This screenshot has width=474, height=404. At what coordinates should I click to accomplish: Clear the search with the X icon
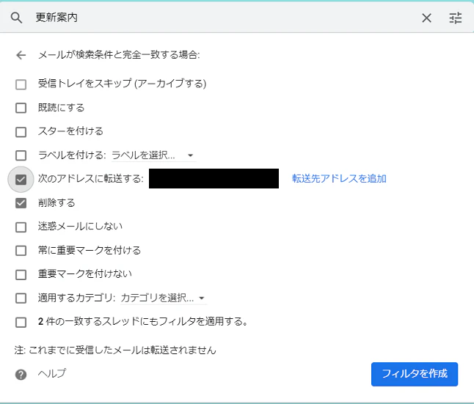coord(426,18)
